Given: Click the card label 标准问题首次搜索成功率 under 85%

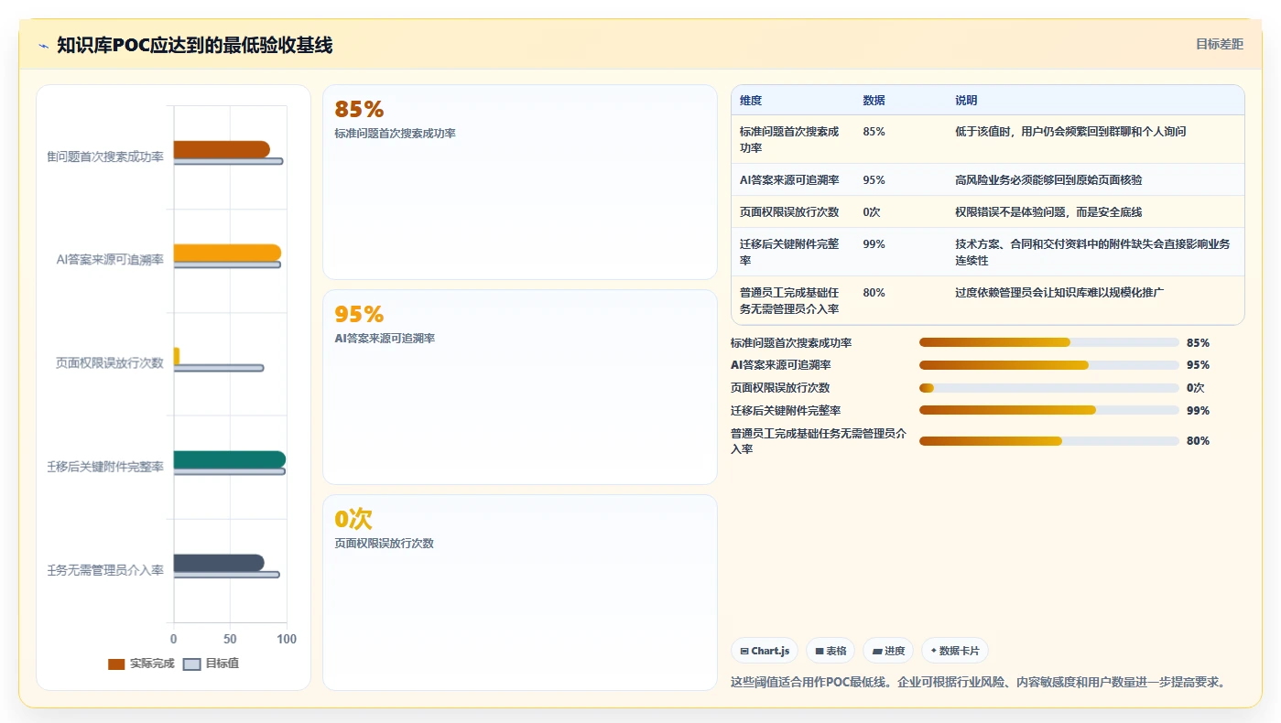Looking at the screenshot, I should pyautogui.click(x=395, y=134).
